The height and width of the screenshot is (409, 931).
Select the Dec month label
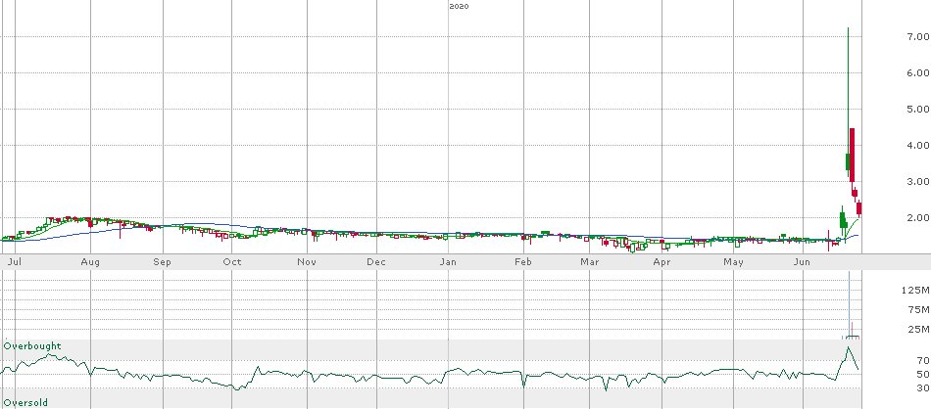point(376,262)
